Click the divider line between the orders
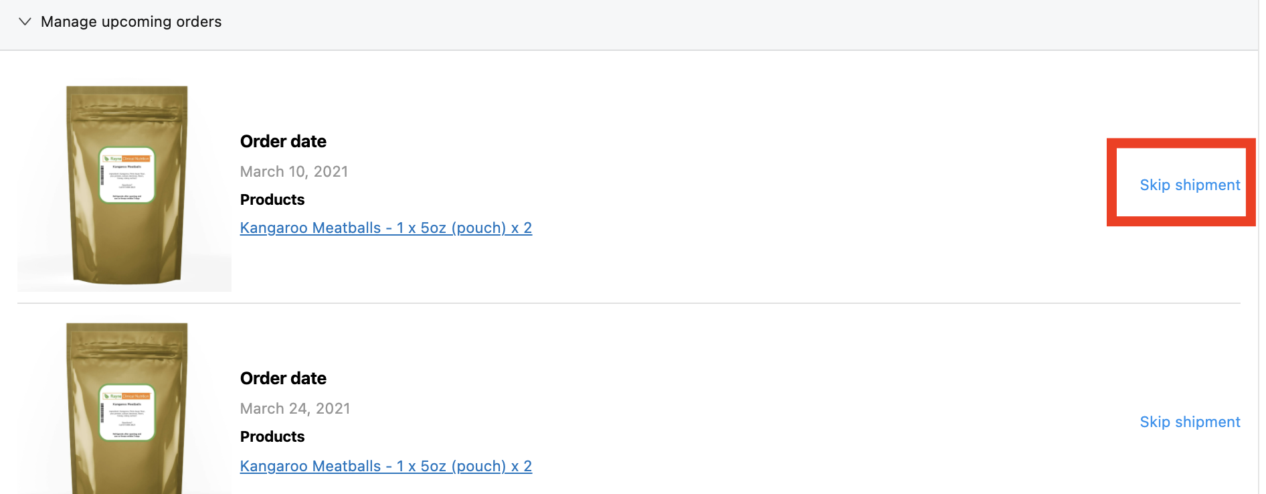Image resolution: width=1266 pixels, height=494 pixels. [629, 303]
